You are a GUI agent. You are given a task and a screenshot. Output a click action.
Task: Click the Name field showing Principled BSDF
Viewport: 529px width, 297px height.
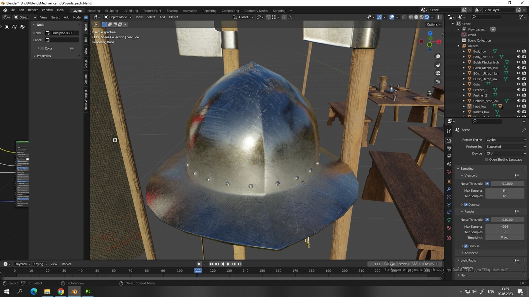click(x=63, y=33)
